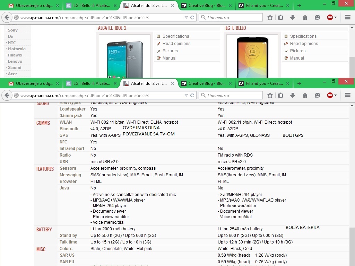Open the Acer brand link in the sidebar
Screen dimensions: 355x266
coord(12,74)
